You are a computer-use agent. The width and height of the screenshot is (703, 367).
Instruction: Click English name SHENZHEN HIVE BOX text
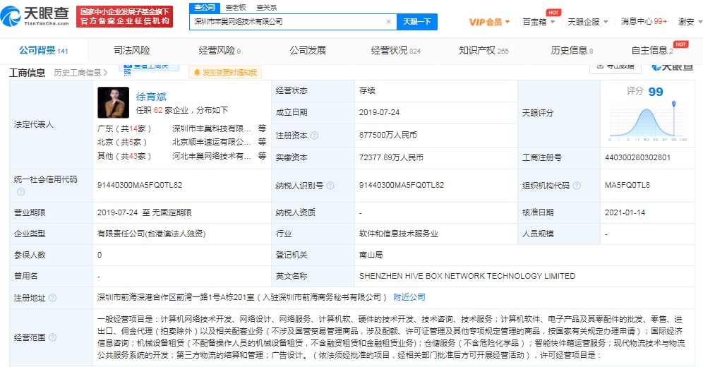point(467,276)
